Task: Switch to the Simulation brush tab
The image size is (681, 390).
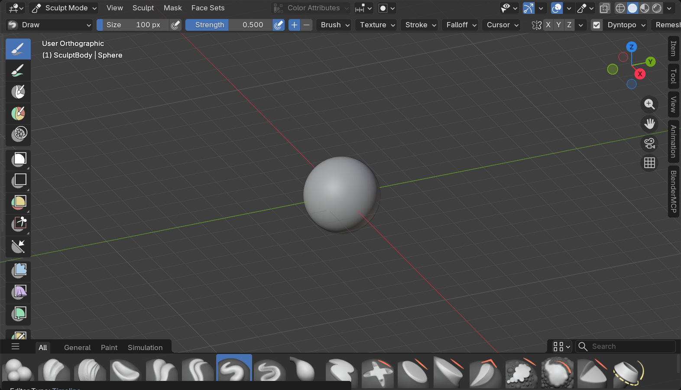Action: pyautogui.click(x=145, y=348)
